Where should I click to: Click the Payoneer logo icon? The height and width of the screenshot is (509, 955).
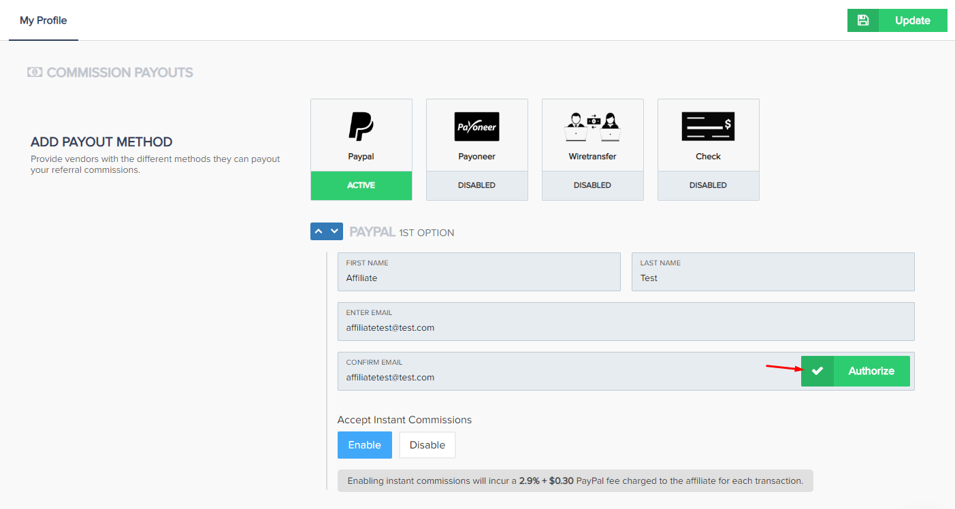[476, 127]
